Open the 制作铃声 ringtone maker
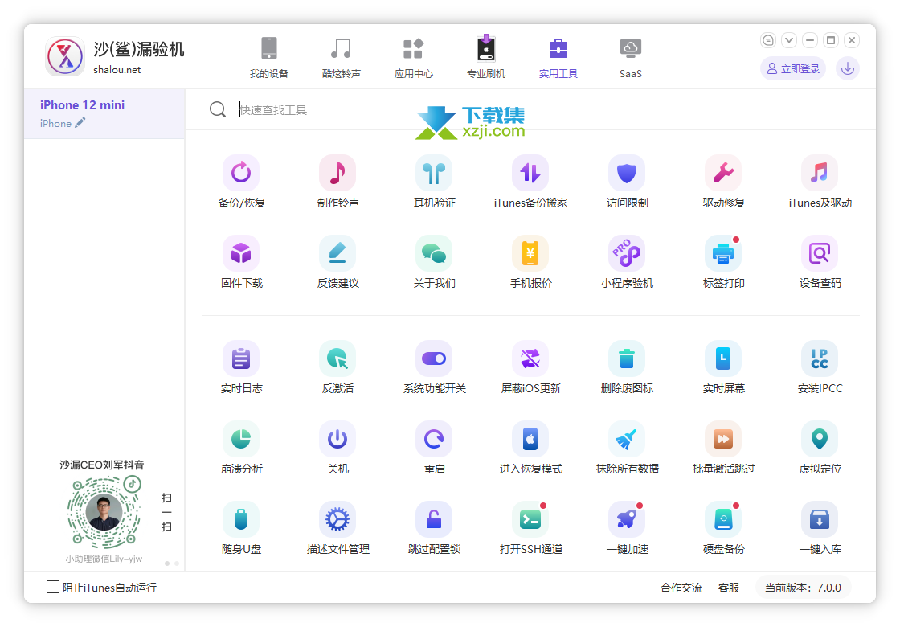The height and width of the screenshot is (627, 900). (x=337, y=173)
